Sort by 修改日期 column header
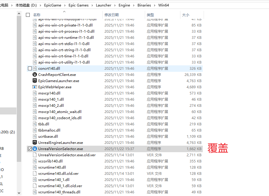Viewport: 269px width, 196px height. (112, 15)
